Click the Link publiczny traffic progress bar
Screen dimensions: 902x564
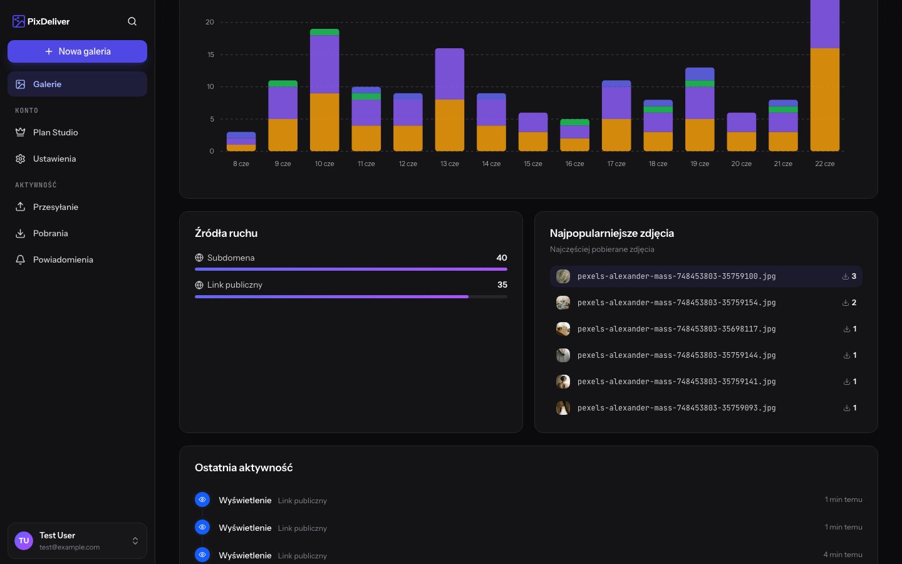click(351, 296)
